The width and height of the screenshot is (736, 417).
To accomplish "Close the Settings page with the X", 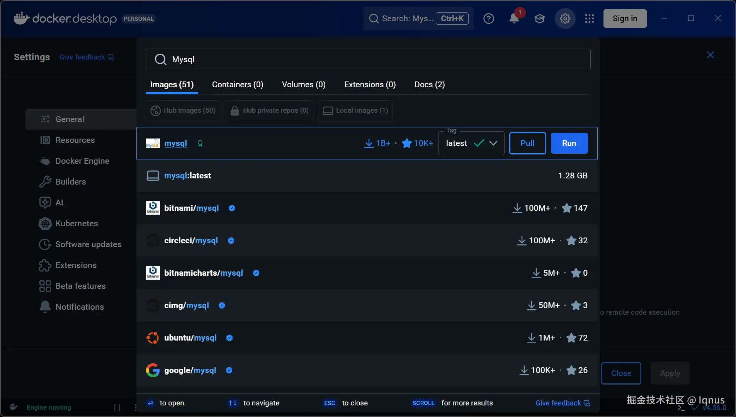I will point(710,55).
